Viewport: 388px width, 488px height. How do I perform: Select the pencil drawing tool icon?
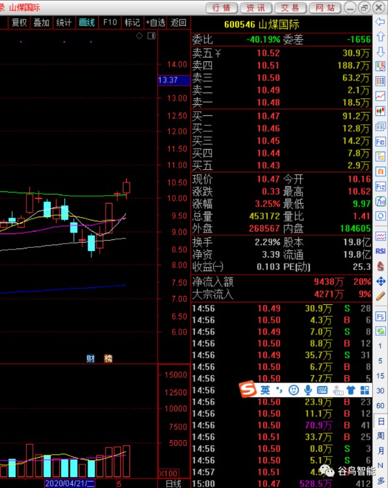pos(380,296)
